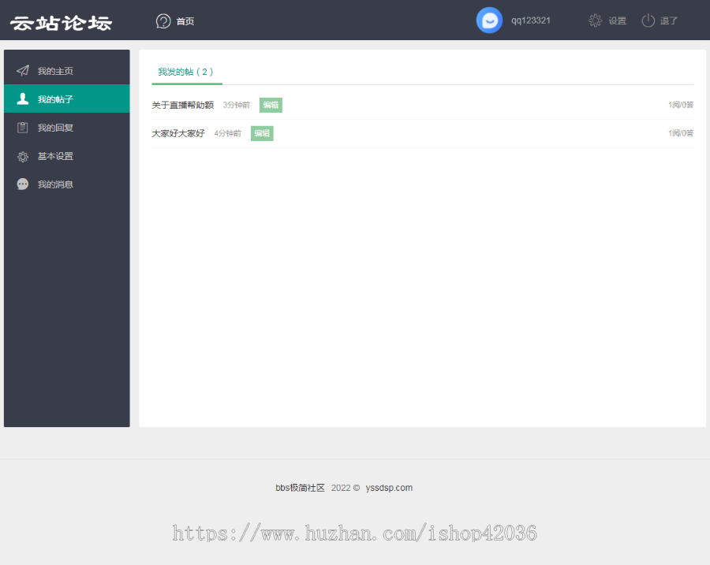Open 我的回复 in the sidebar
This screenshot has height=565, width=710.
click(x=66, y=128)
